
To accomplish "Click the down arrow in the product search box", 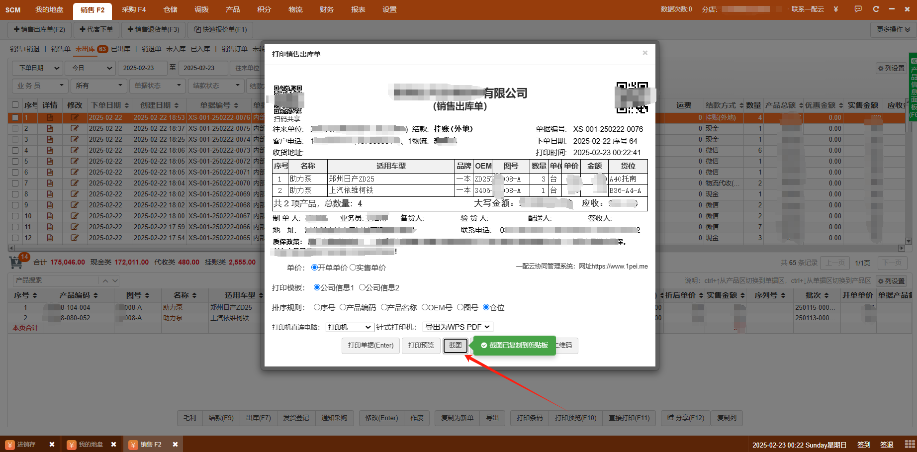I will pos(115,280).
